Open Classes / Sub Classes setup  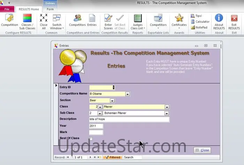tap(27, 22)
